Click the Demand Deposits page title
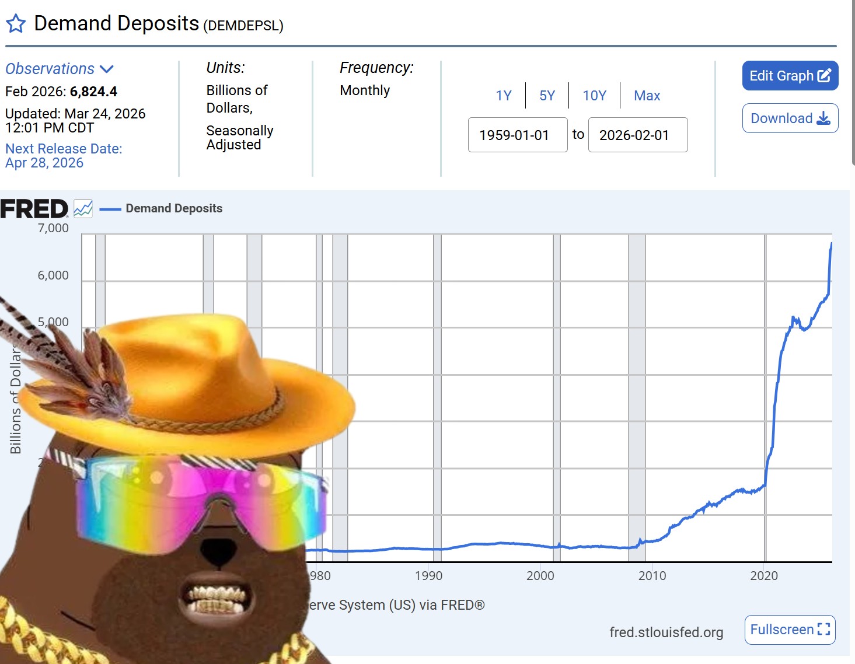The width and height of the screenshot is (855, 664). point(117,23)
